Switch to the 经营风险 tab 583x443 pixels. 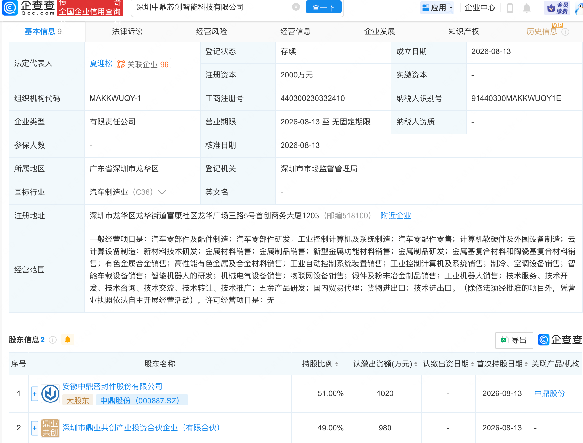pos(211,32)
